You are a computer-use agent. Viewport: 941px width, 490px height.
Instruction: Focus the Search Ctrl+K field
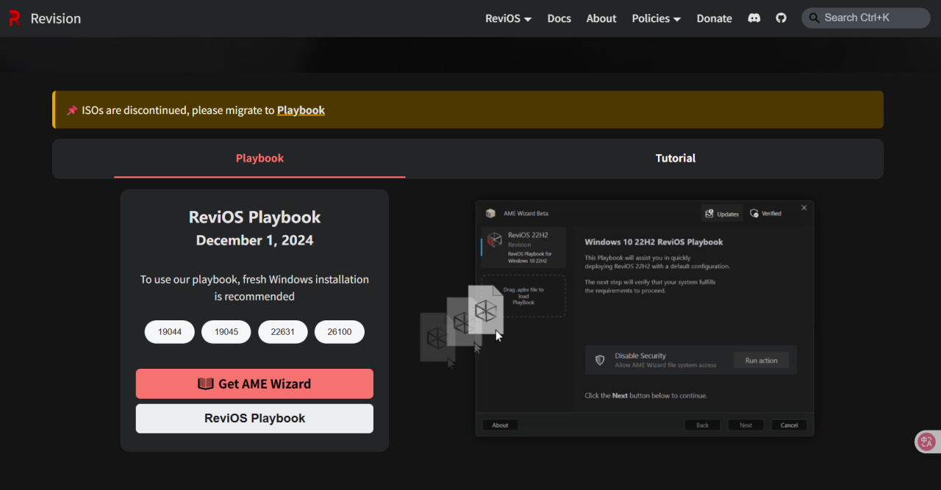(x=866, y=18)
